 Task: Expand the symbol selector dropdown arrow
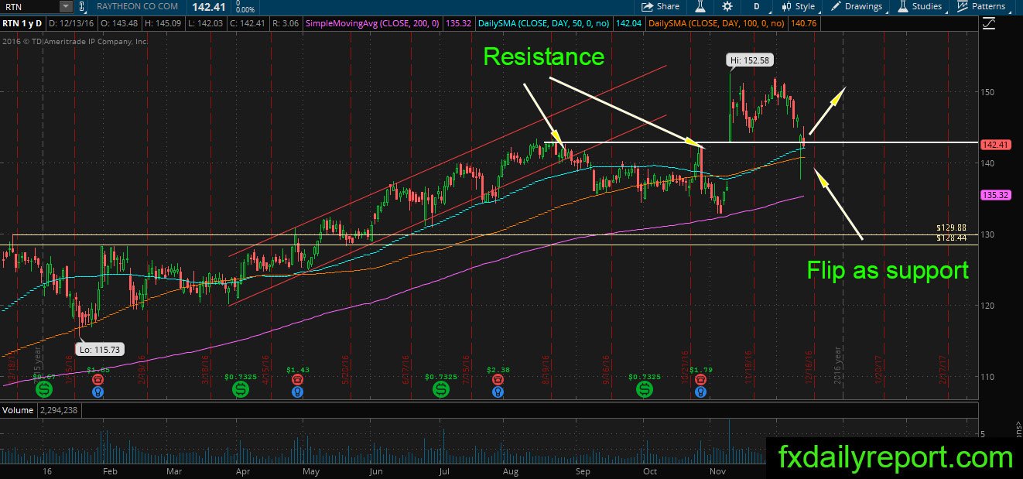click(66, 6)
